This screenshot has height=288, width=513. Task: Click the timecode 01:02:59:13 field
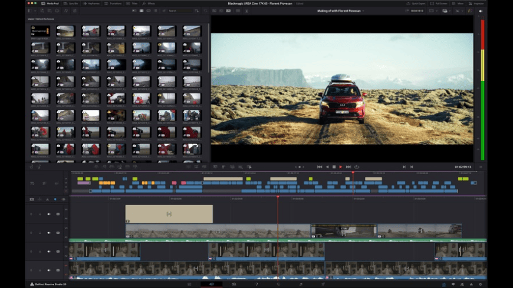pos(463,167)
